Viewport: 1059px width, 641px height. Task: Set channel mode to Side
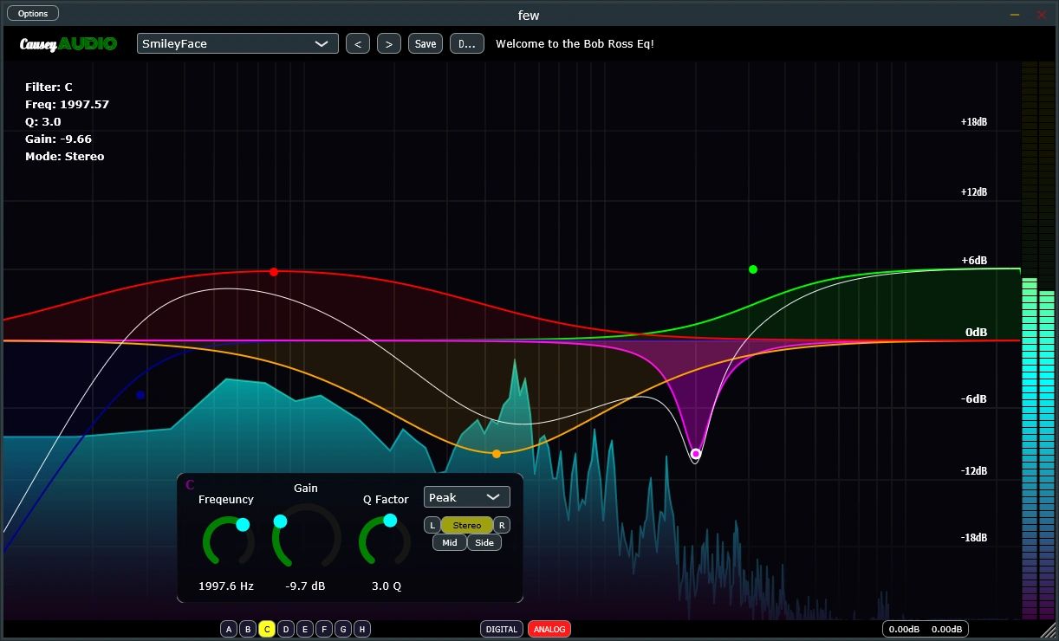coord(484,543)
